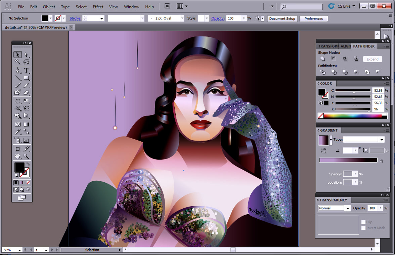Click the Expand button in Pathfinder
The height and width of the screenshot is (255, 395).
pyautogui.click(x=372, y=59)
